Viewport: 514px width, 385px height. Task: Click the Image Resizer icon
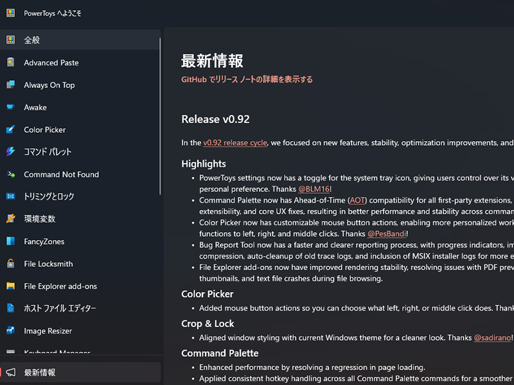coord(10,330)
